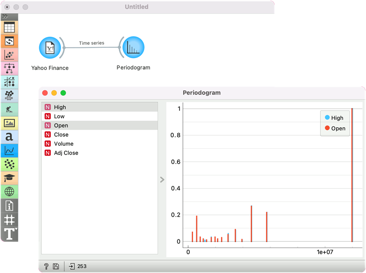Open the Time Series category icon
This screenshot has width=366, height=273.
tap(9, 151)
